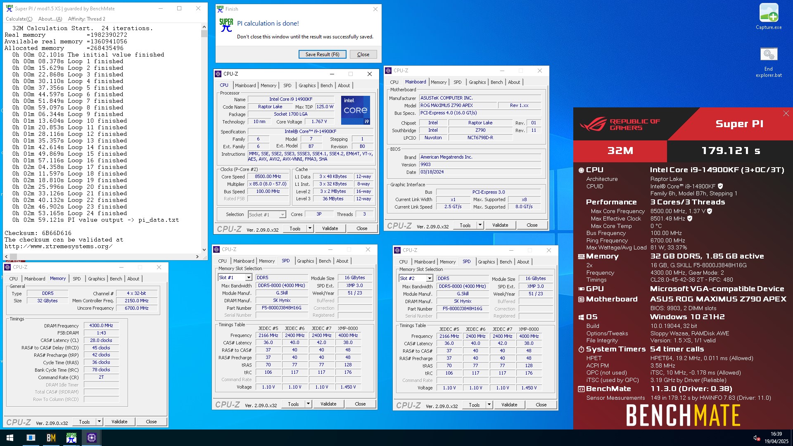Click the F5-8000J3848H16G part number in Slot #1
This screenshot has width=793, height=446.
281,308
